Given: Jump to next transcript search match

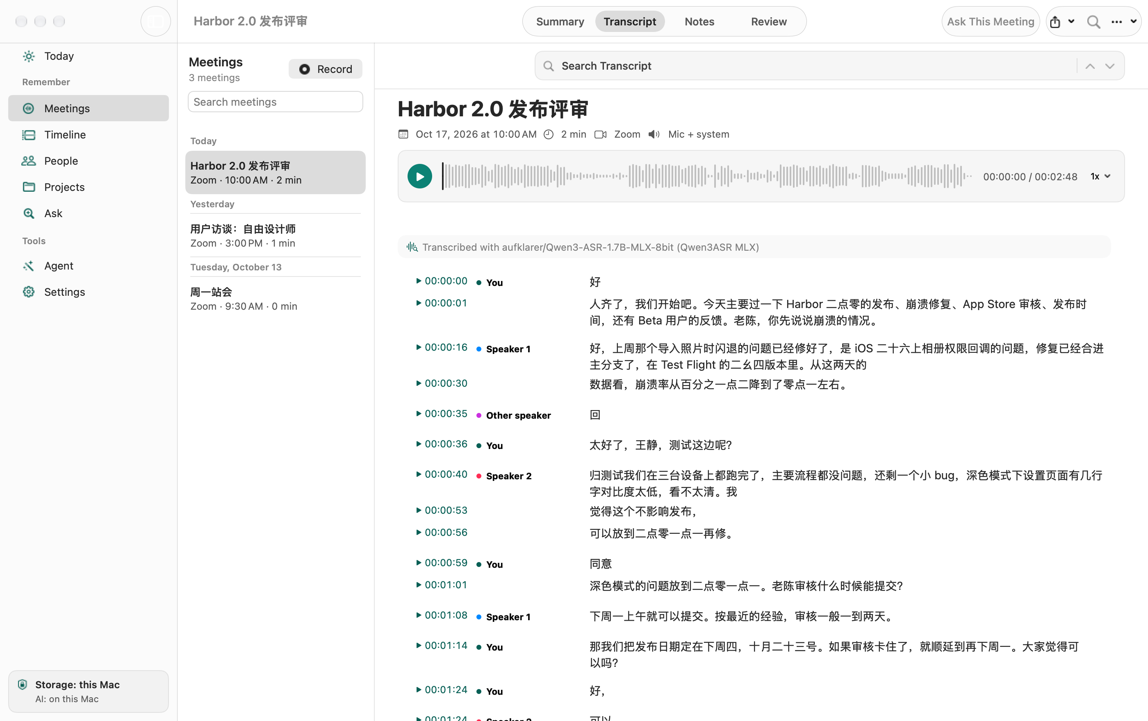Looking at the screenshot, I should click(x=1110, y=66).
